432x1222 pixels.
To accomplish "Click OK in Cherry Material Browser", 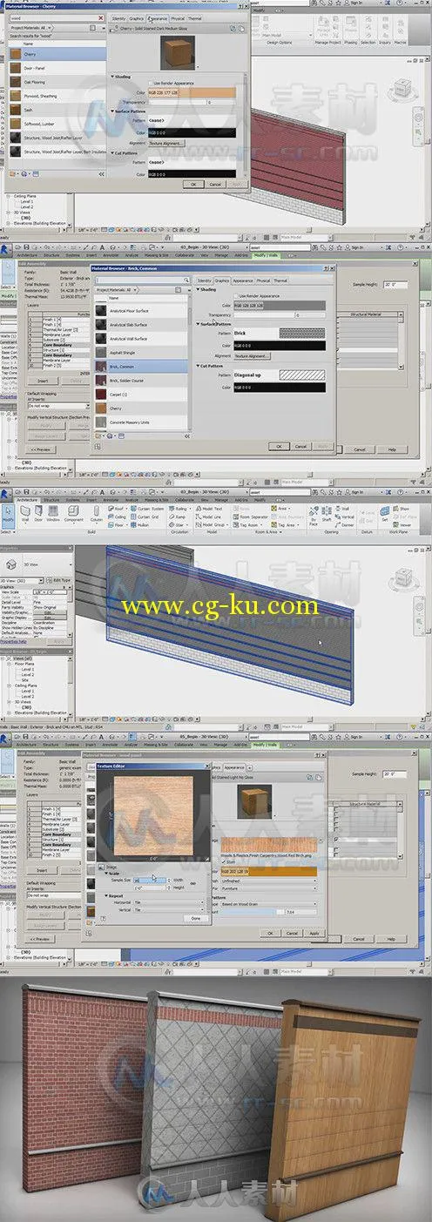I will (x=192, y=184).
